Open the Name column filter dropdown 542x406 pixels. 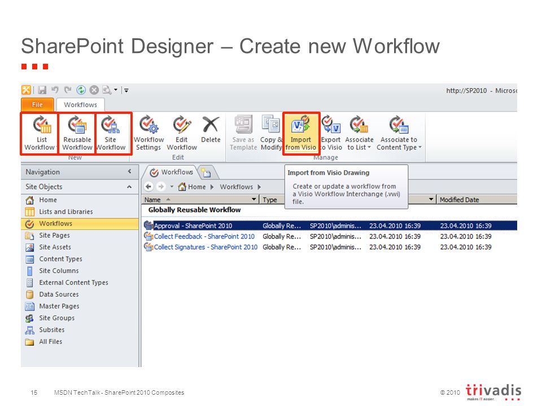(x=254, y=199)
